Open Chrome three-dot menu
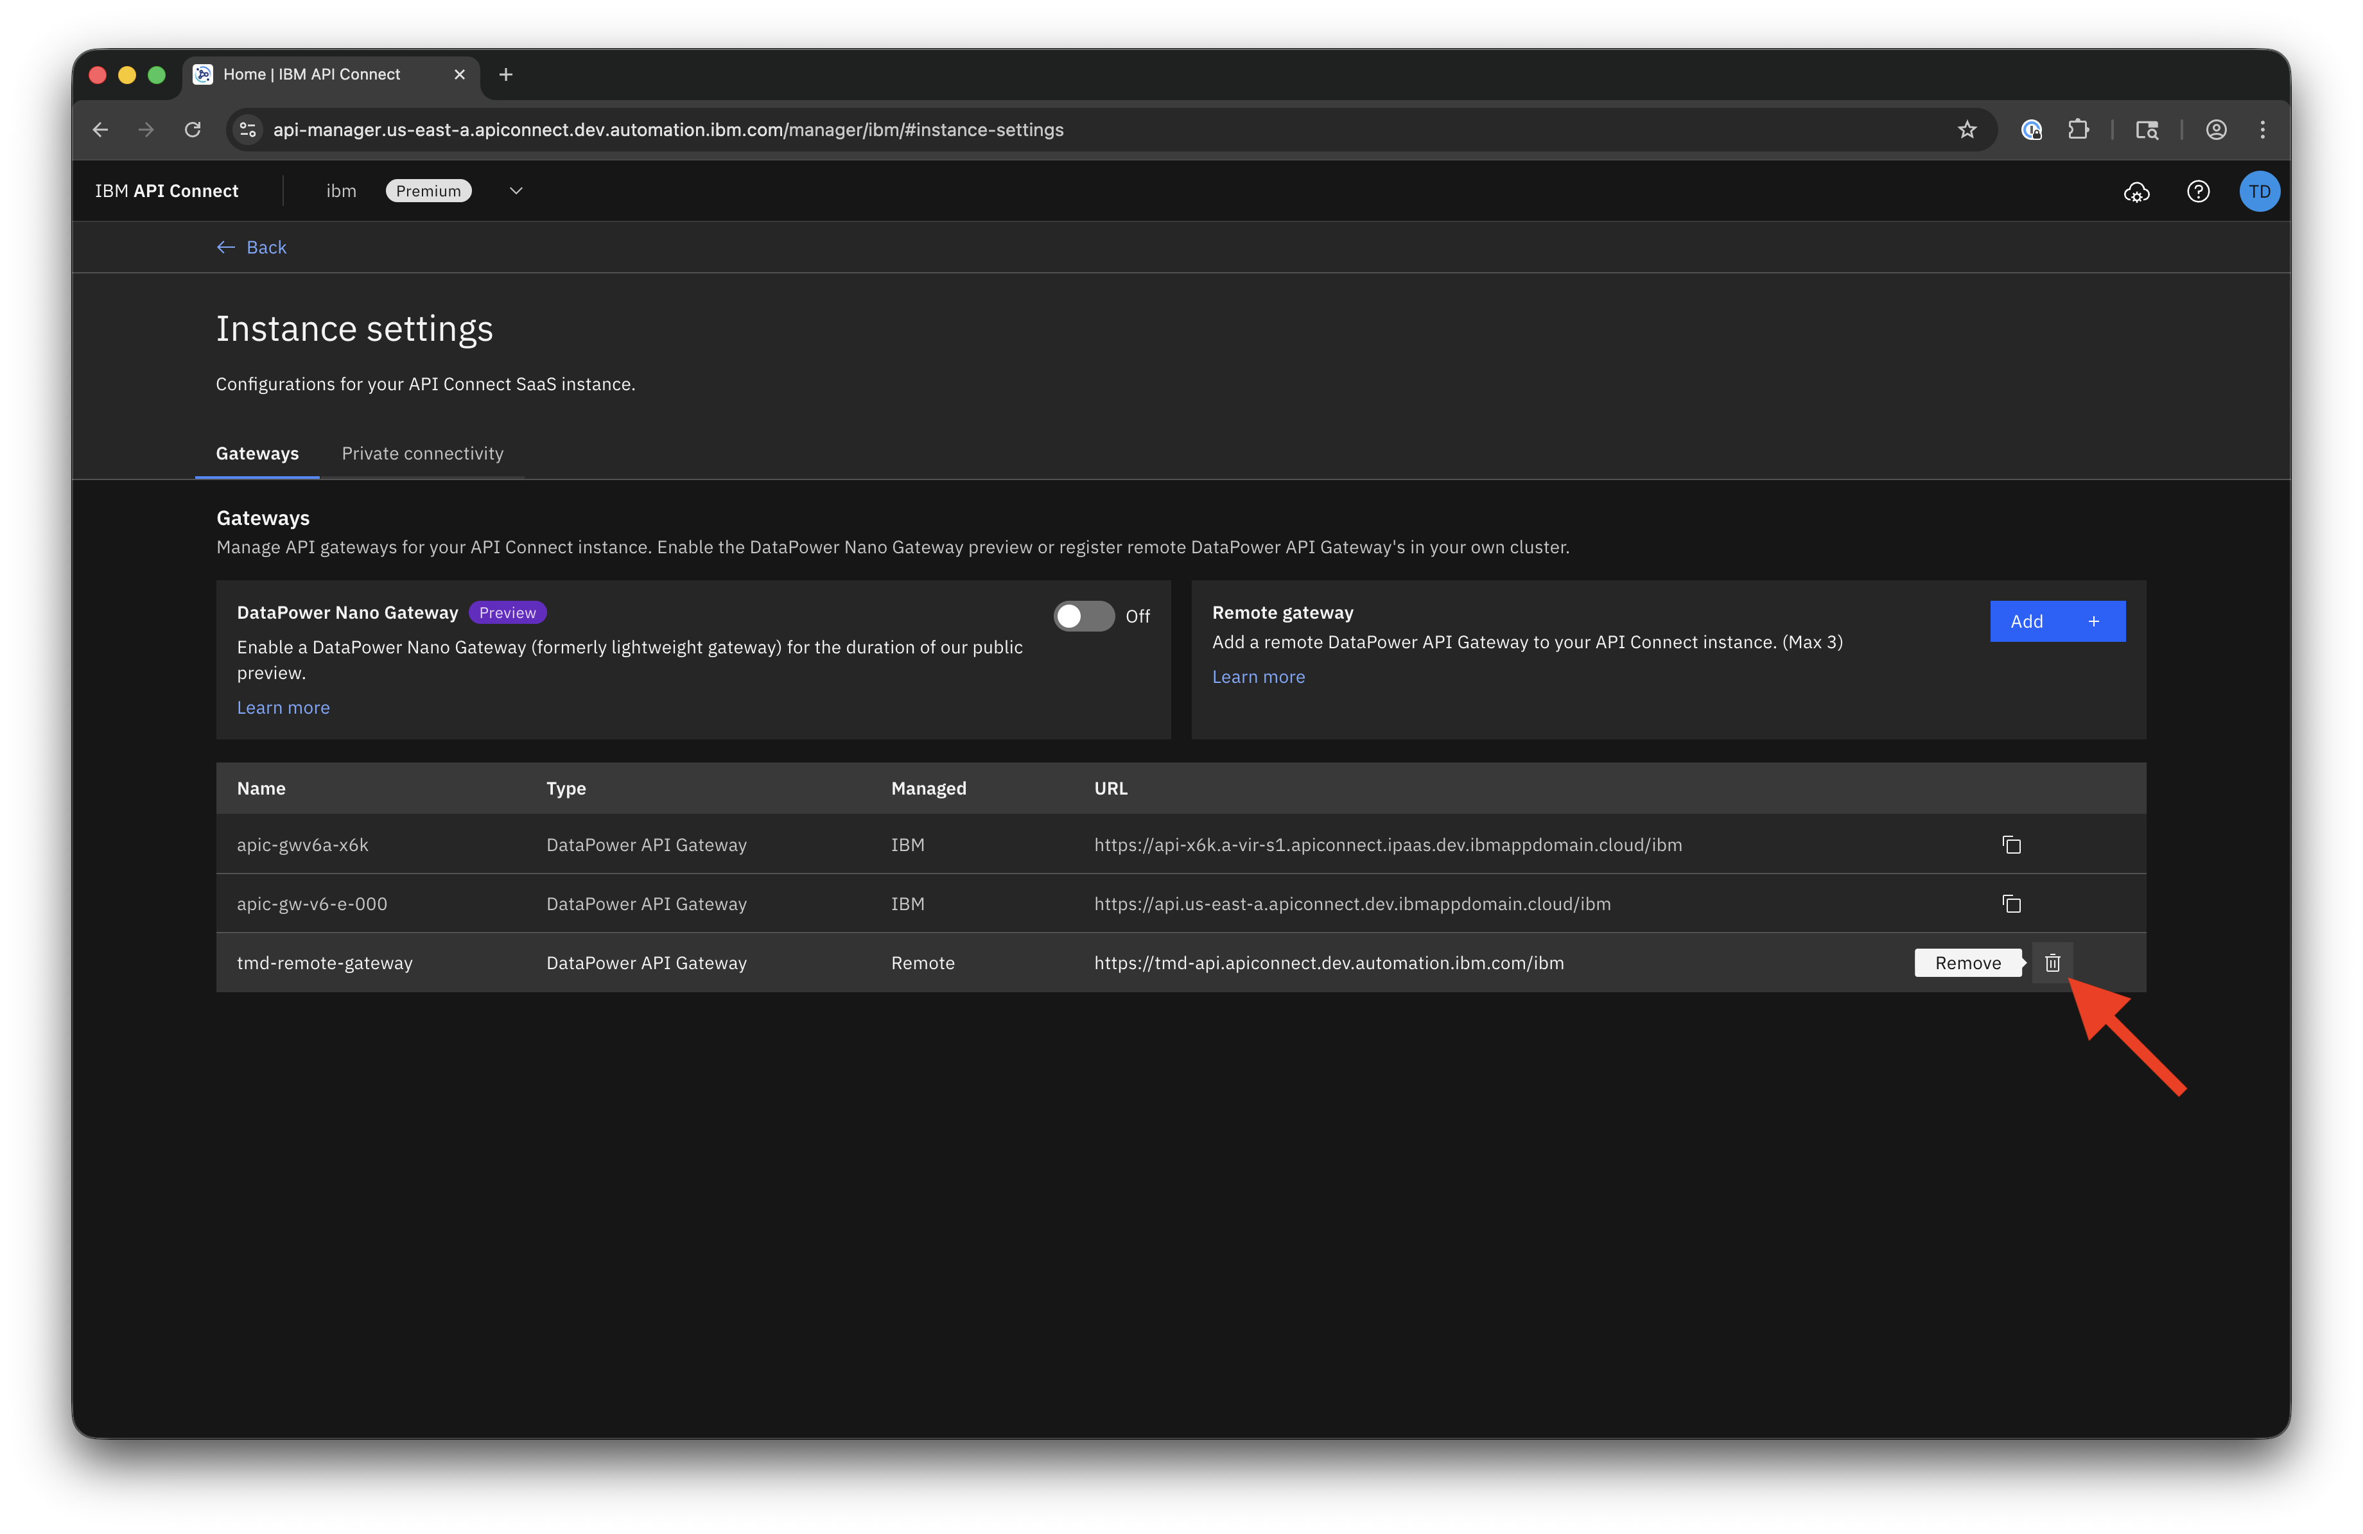This screenshot has width=2363, height=1534. coord(2263,130)
